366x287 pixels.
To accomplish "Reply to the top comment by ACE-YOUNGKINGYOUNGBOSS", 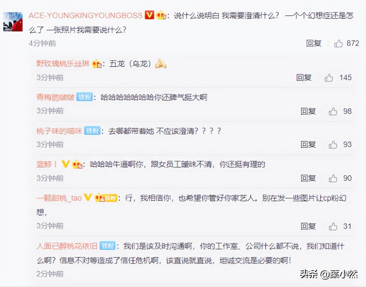I will [314, 43].
